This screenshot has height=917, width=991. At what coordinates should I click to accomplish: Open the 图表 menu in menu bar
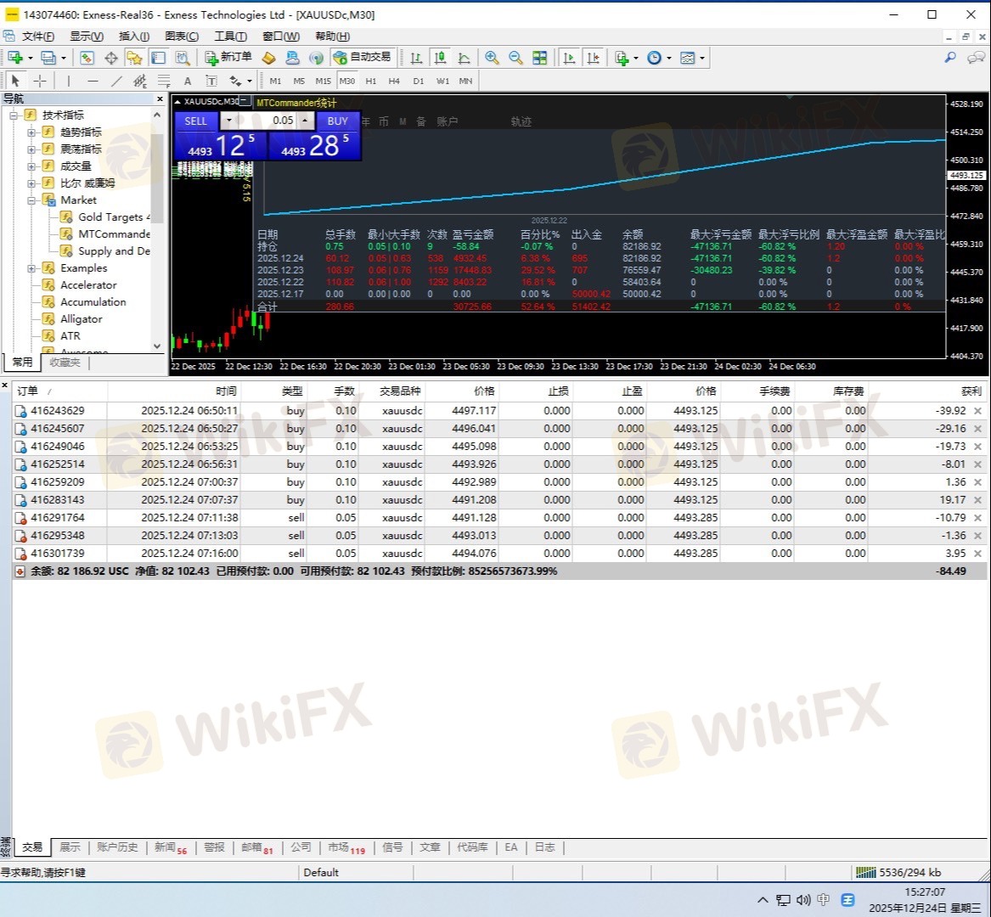click(181, 37)
